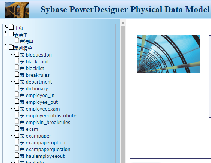The width and height of the screenshot is (211, 163).
Task: Open table bigquestion entry
Action: 36,55
